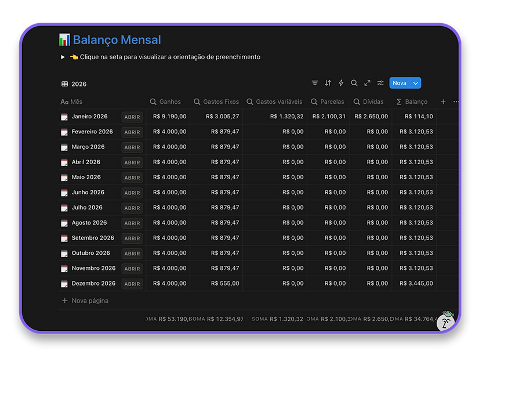The height and width of the screenshot is (401, 519).
Task: Click the Ganhos SOMA total R$ 53.190
Action: [x=167, y=319]
